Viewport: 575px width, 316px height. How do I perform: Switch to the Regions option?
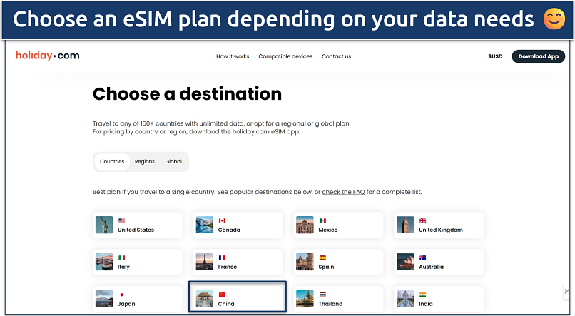pos(145,162)
